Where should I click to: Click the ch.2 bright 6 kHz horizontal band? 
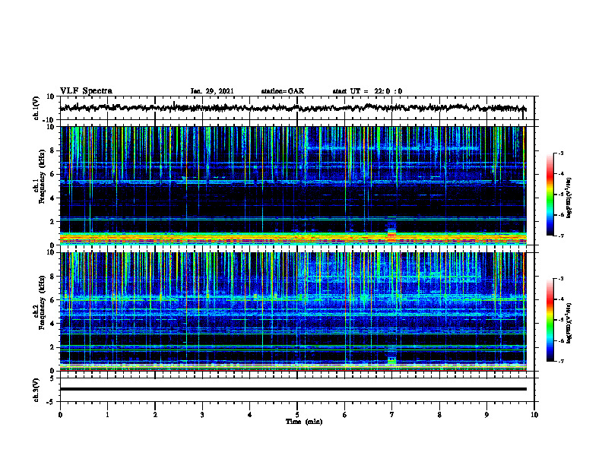click(293, 298)
